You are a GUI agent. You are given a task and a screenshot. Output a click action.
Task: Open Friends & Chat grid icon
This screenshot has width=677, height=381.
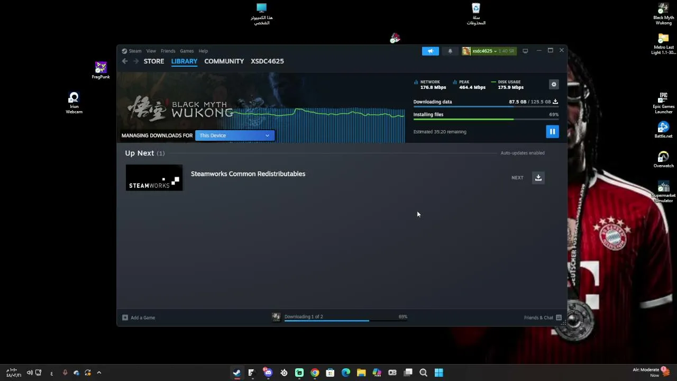[x=559, y=317]
